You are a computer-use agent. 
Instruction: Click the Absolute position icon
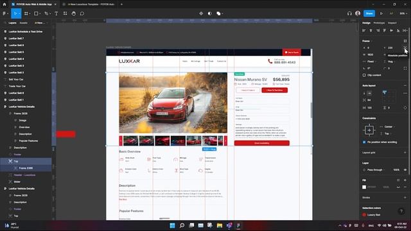(405, 48)
